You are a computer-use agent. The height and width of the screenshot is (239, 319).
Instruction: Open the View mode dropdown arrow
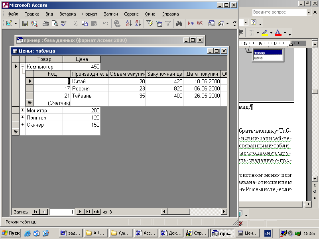(16, 24)
